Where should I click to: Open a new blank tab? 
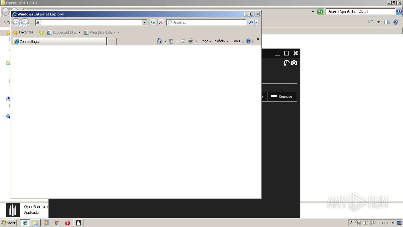(x=112, y=42)
